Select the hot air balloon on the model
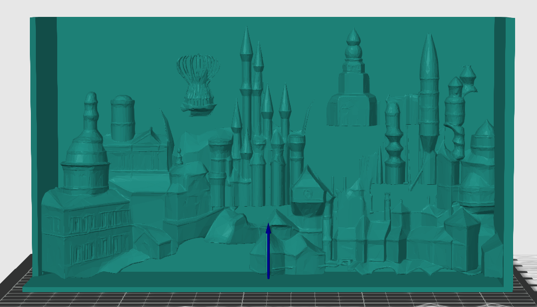This screenshot has height=307, width=537. pos(198,85)
